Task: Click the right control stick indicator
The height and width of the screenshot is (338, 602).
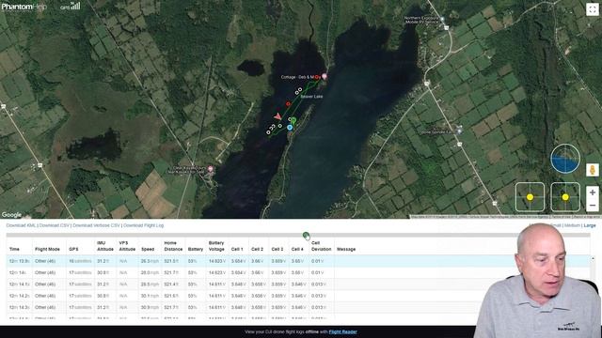Action: [x=565, y=197]
